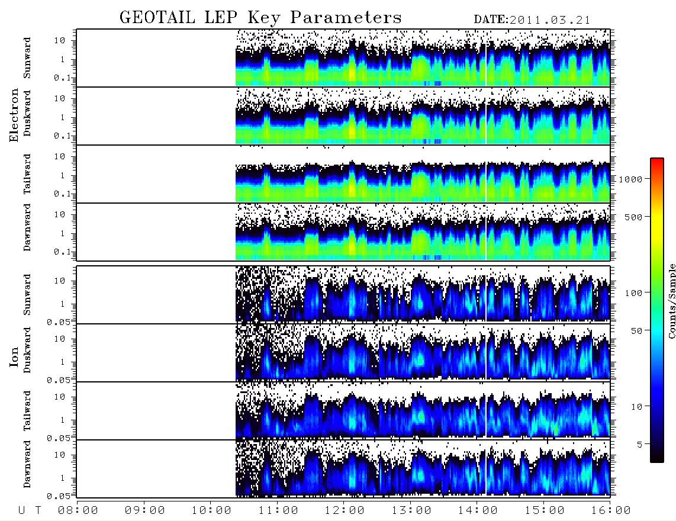Click the 14:00 time label

[x=478, y=510]
